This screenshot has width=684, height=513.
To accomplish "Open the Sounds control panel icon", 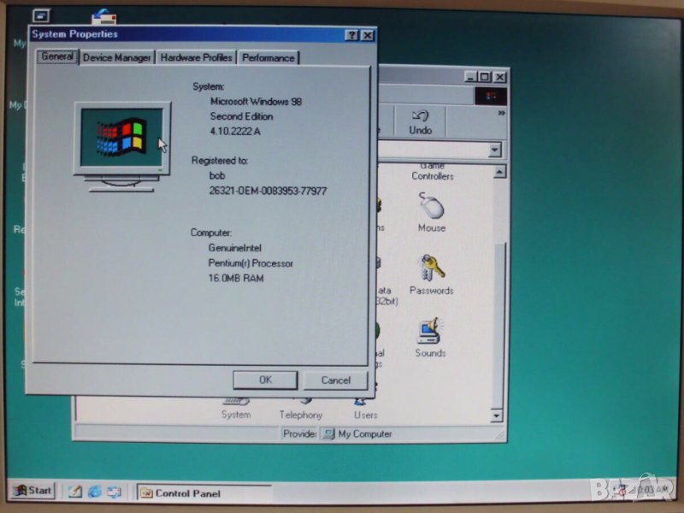I will tap(430, 333).
